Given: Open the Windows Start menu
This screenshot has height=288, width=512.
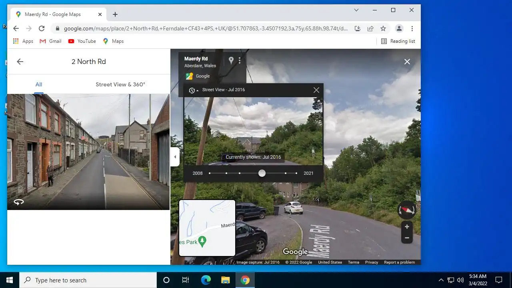Looking at the screenshot, I should point(10,280).
